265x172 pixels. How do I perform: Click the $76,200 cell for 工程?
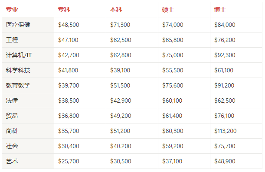225,40
